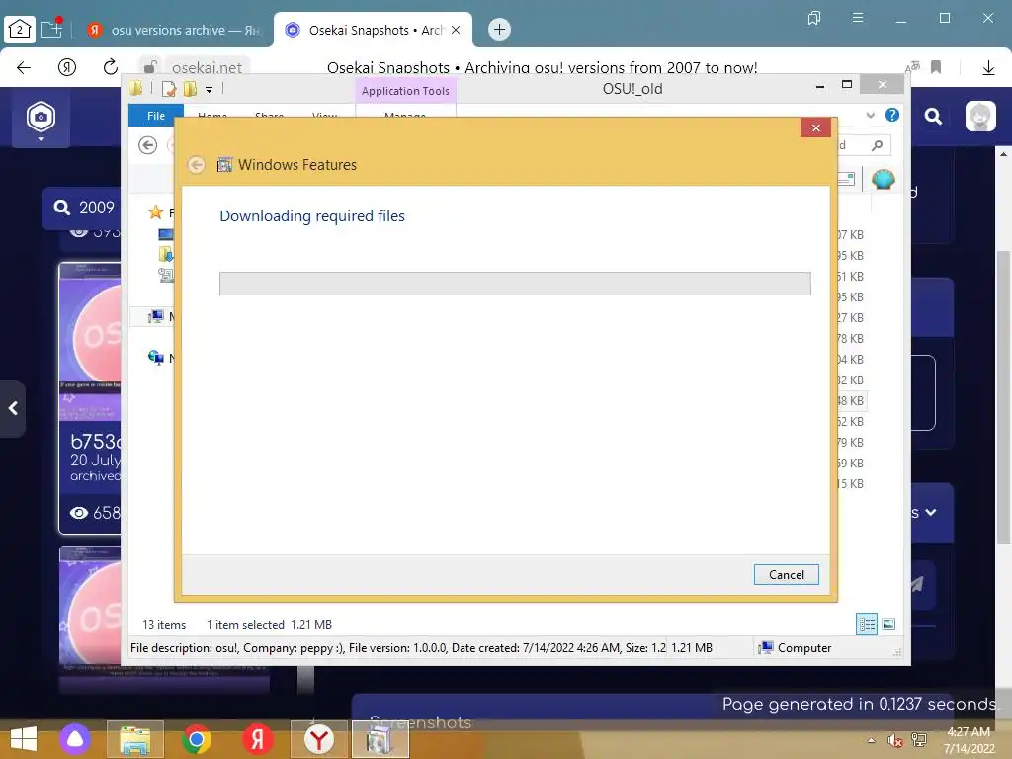Click the Favorites star in navigation pane
This screenshot has width=1012, height=759.
[155, 211]
